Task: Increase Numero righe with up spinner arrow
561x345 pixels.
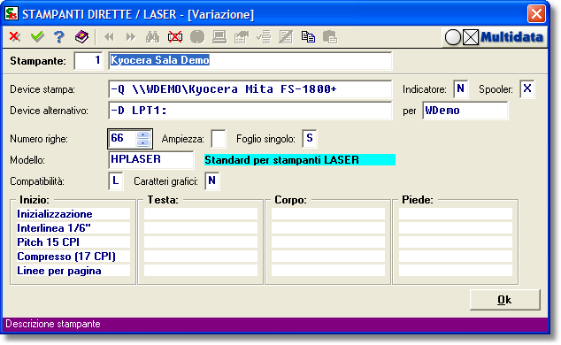Action: click(142, 134)
